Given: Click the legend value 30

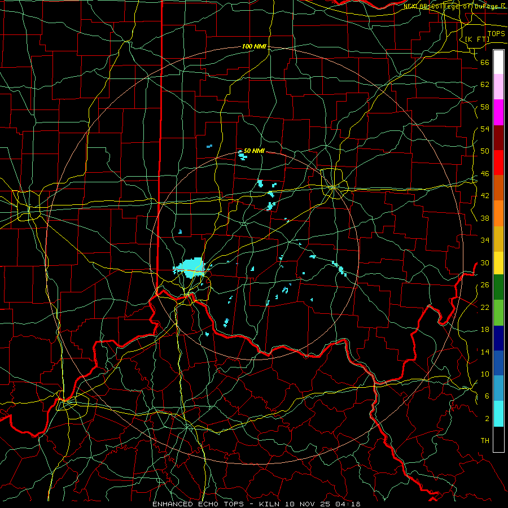Looking at the screenshot, I should [485, 262].
